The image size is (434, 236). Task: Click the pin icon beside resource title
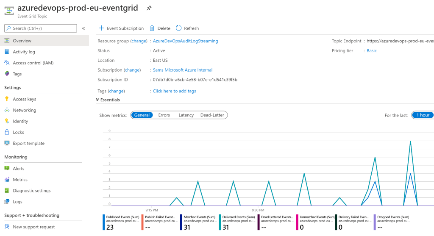pyautogui.click(x=148, y=8)
